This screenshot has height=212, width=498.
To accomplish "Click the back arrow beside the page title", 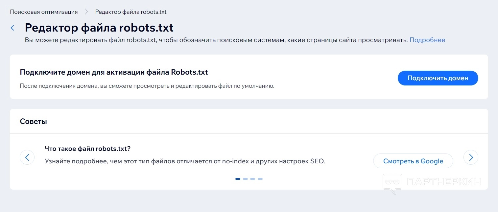I will point(12,28).
